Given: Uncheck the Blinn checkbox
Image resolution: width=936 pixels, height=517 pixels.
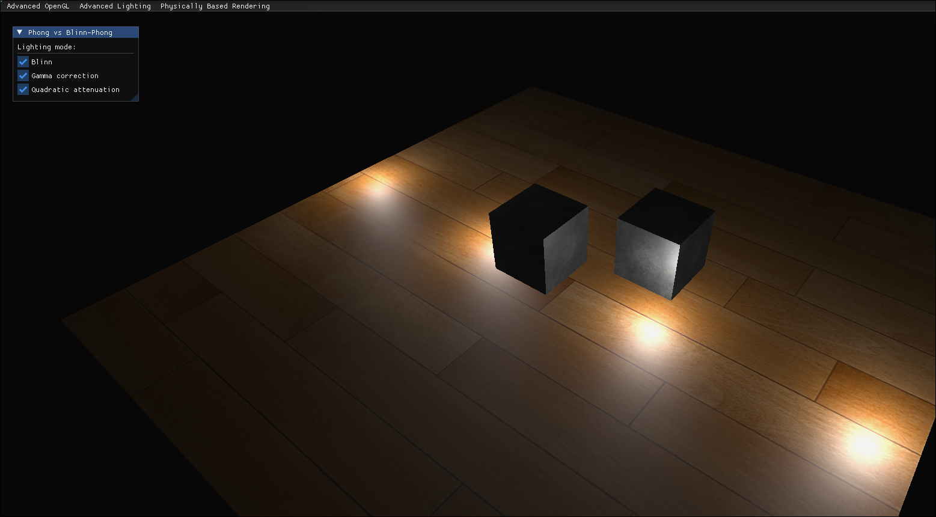Looking at the screenshot, I should (x=23, y=62).
